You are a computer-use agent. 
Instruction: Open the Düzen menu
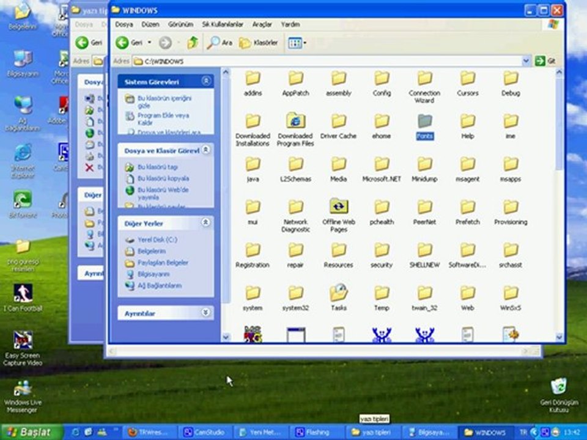click(x=150, y=24)
